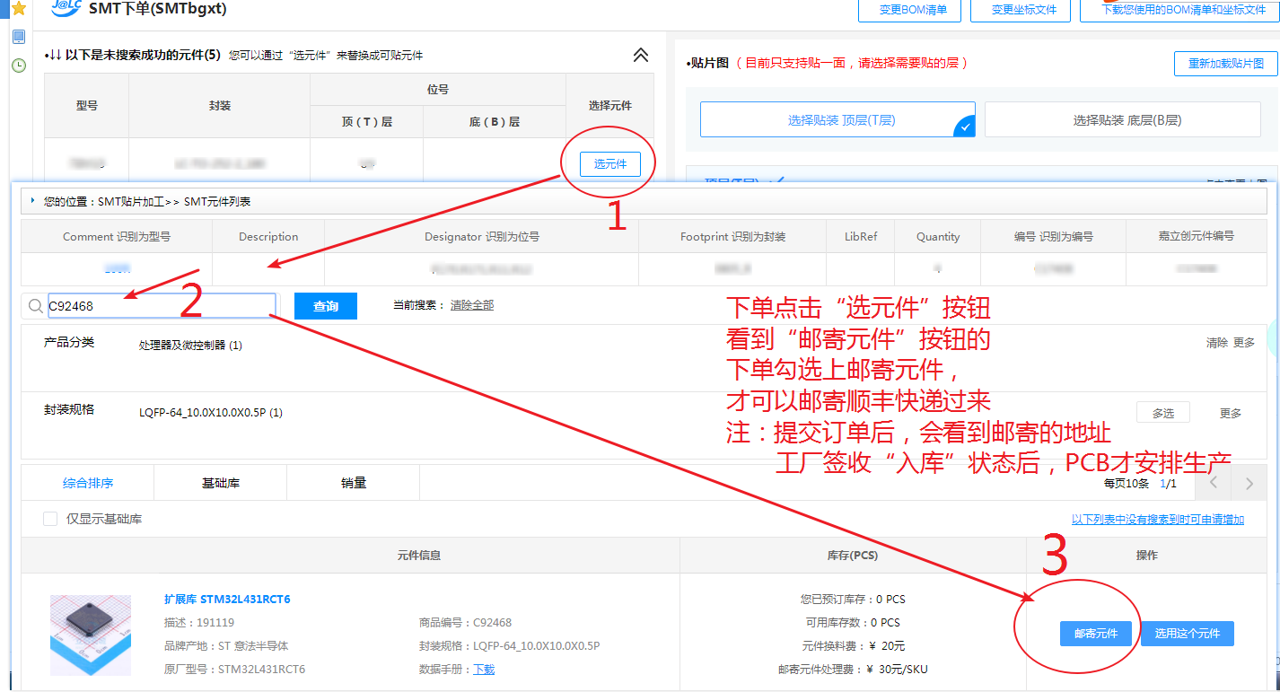Click the yellow star favorites icon
This screenshot has width=1280, height=692.
click(x=18, y=9)
